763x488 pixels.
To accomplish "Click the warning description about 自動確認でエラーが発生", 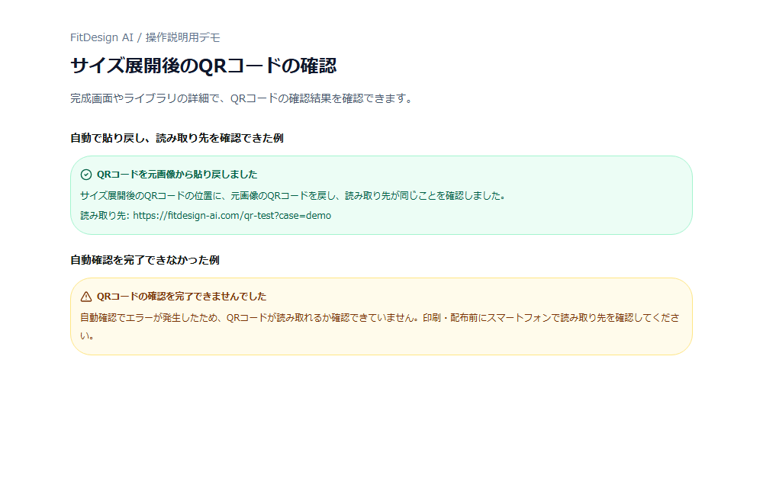I will tap(380, 326).
